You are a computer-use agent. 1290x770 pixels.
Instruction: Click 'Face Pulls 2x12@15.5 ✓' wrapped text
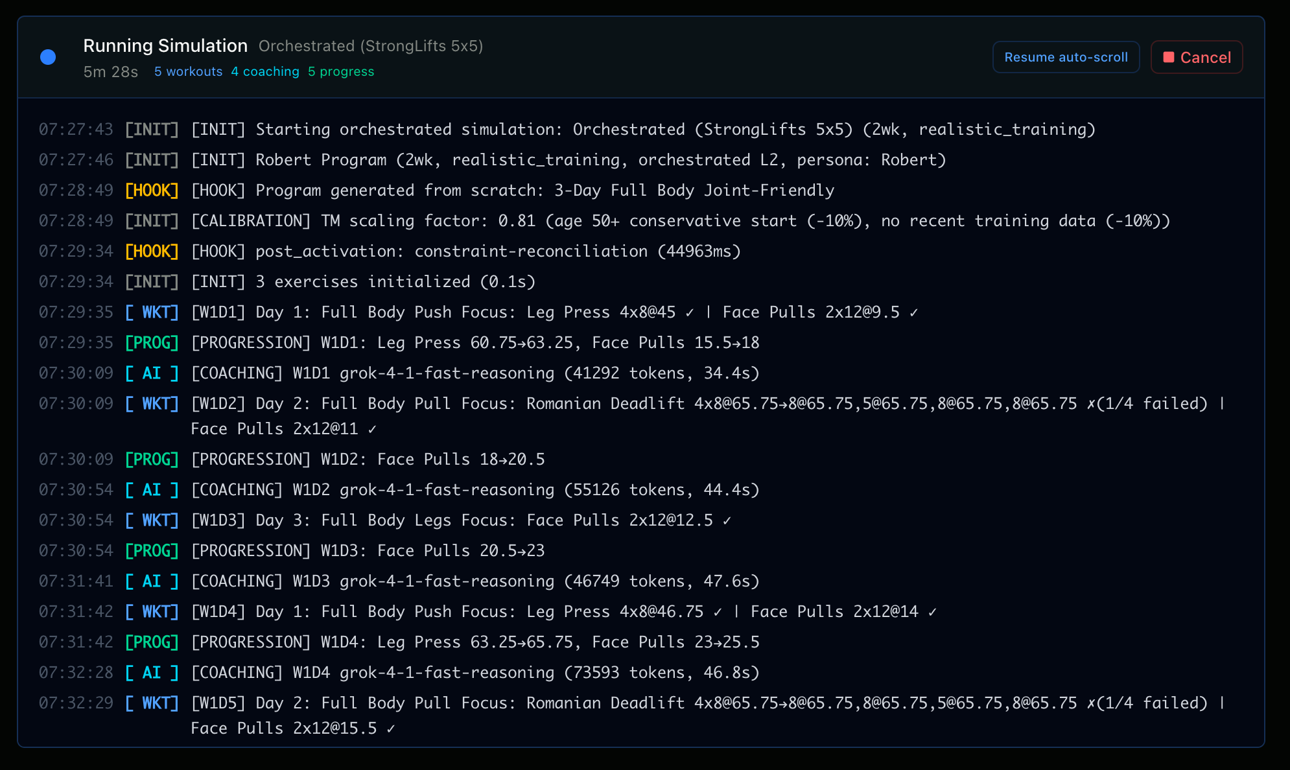click(x=293, y=728)
